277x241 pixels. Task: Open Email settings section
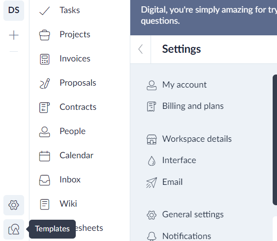click(165, 182)
